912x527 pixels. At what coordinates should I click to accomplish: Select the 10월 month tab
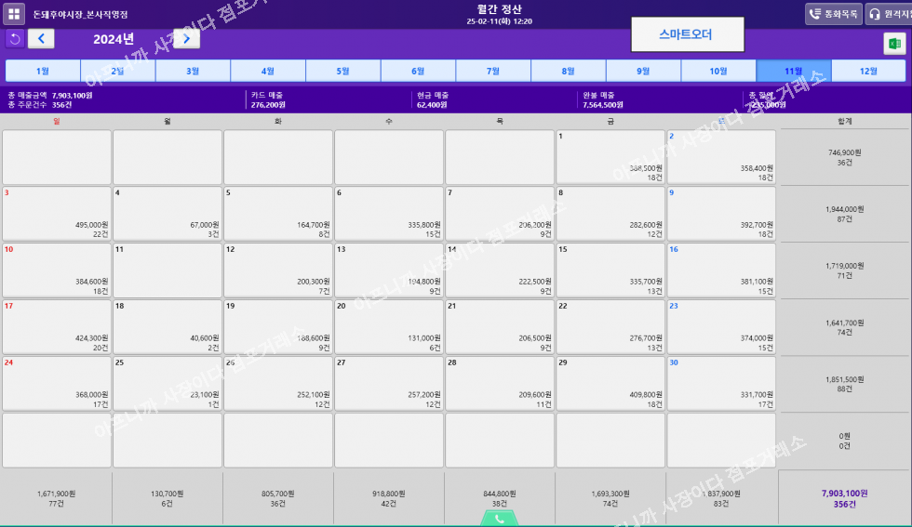click(x=718, y=71)
